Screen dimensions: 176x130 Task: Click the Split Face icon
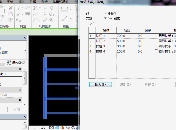click(x=51, y=14)
